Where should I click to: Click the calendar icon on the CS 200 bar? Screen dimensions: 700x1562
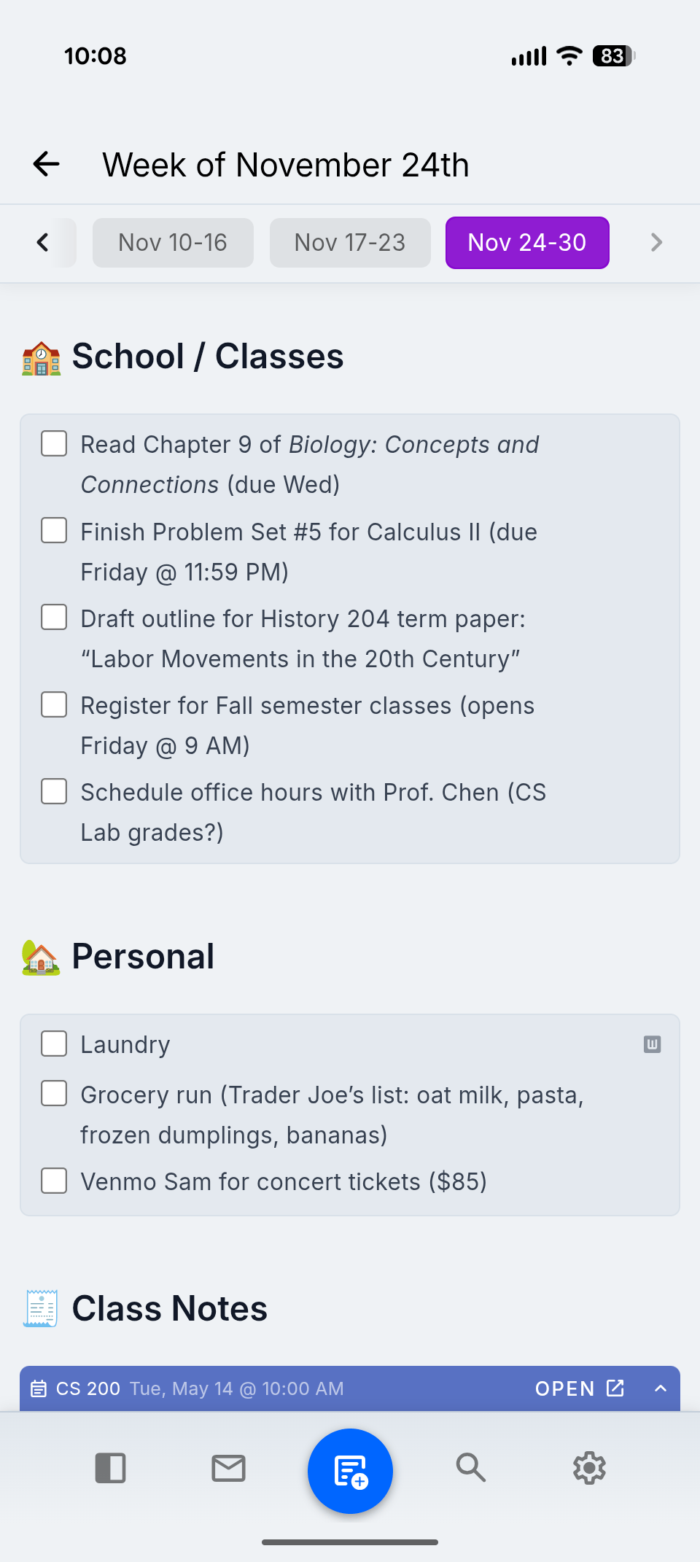[x=40, y=1388]
